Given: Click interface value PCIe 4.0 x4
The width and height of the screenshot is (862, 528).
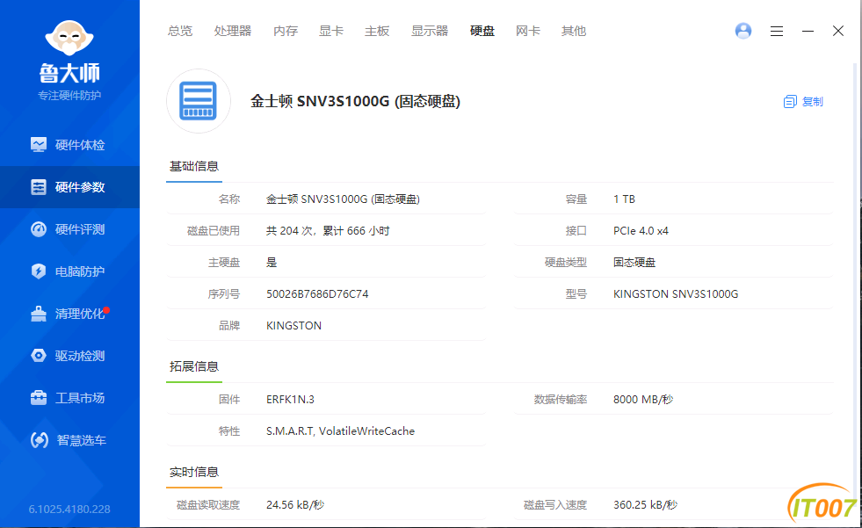Looking at the screenshot, I should click(x=641, y=231).
